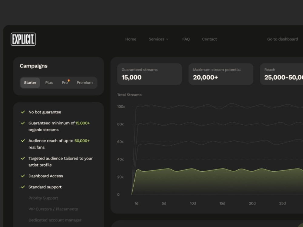Click the 25d axis tick
This screenshot has height=227, width=303.
(282, 203)
